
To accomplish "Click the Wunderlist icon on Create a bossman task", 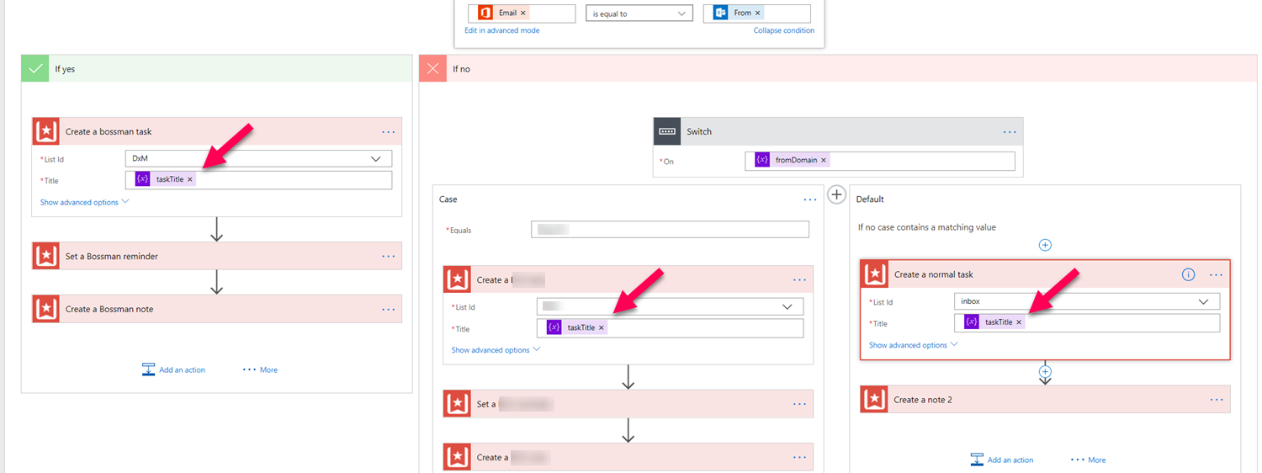I will pyautogui.click(x=46, y=131).
